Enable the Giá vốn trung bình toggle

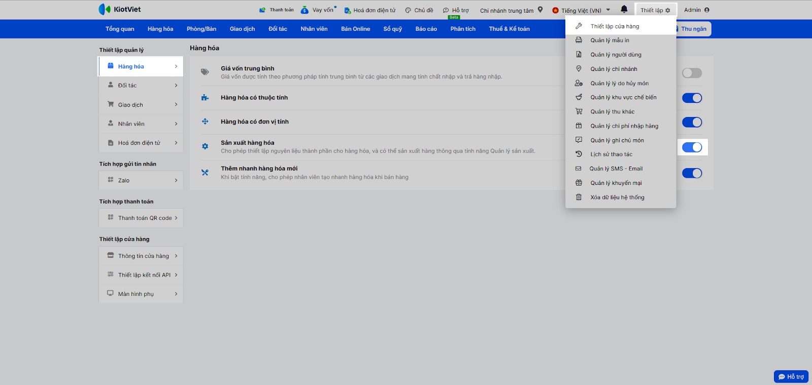pos(692,73)
